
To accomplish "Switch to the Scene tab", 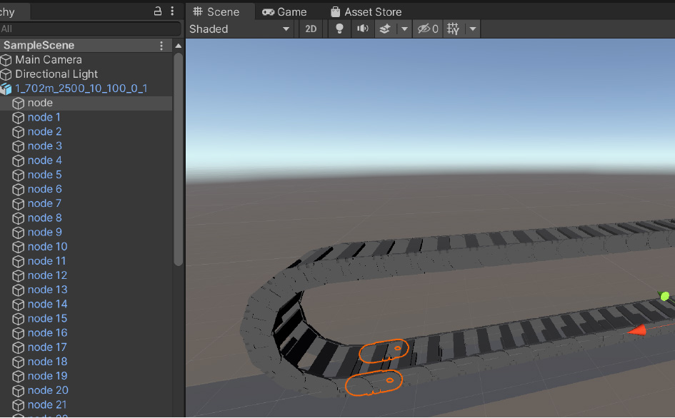I will point(216,12).
